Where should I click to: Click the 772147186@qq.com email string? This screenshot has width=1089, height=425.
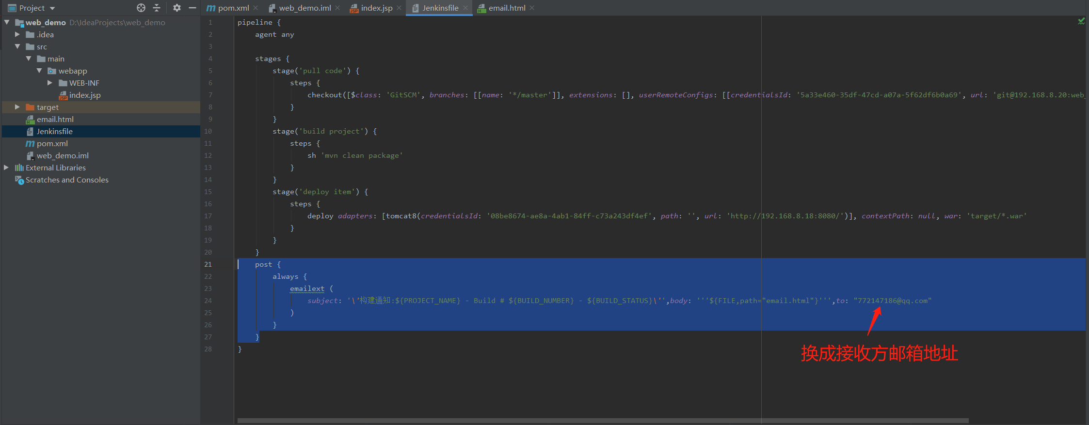pyautogui.click(x=893, y=301)
